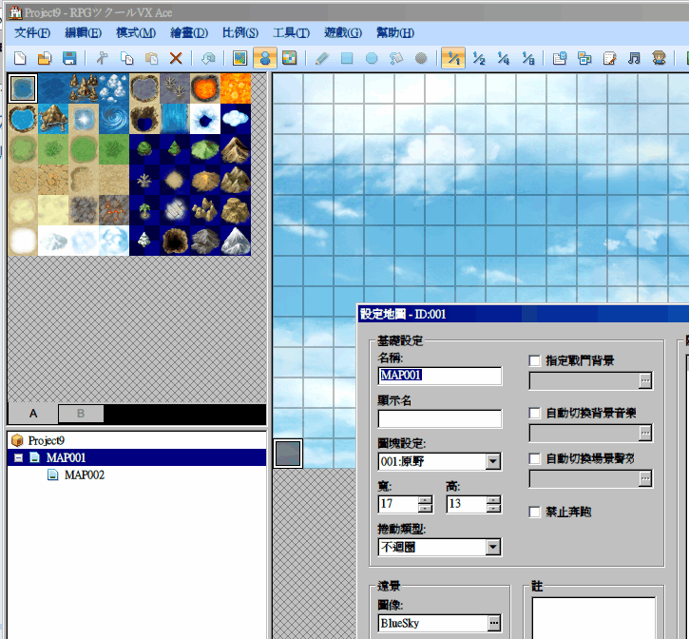Switch to Map editing mode icon
The height and width of the screenshot is (639, 689).
tap(239, 58)
